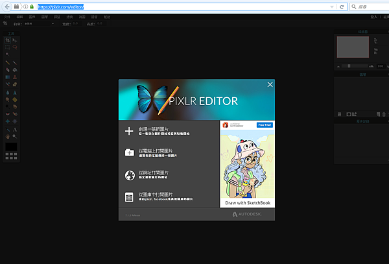Viewport: 389px width, 264px height.
Task: Select the Paint Bucket tool
Action: pyautogui.click(x=15, y=70)
